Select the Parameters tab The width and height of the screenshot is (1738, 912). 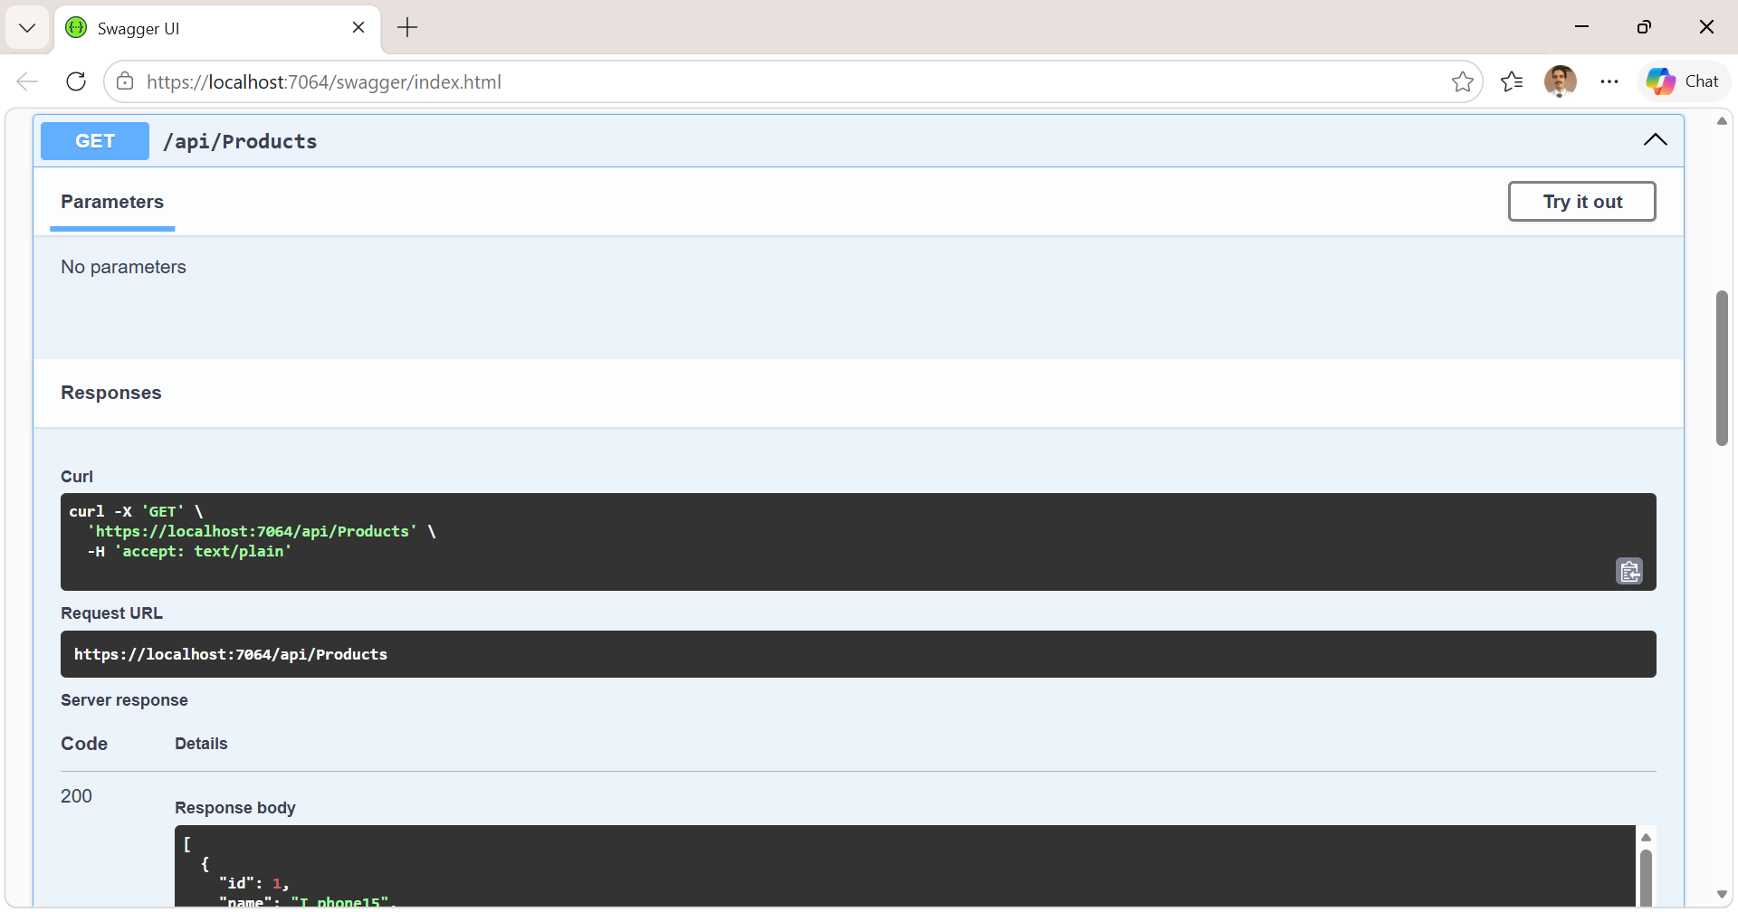112,203
